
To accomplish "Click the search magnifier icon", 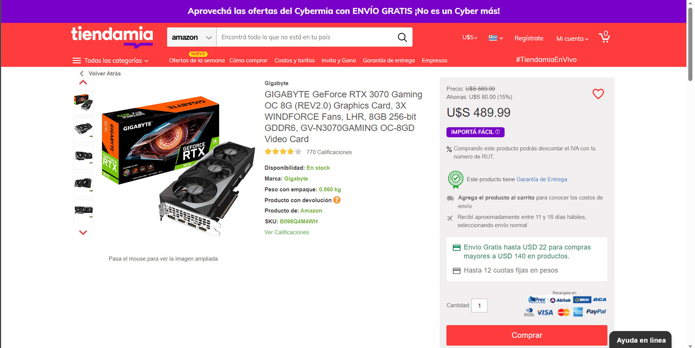I will tap(402, 37).
